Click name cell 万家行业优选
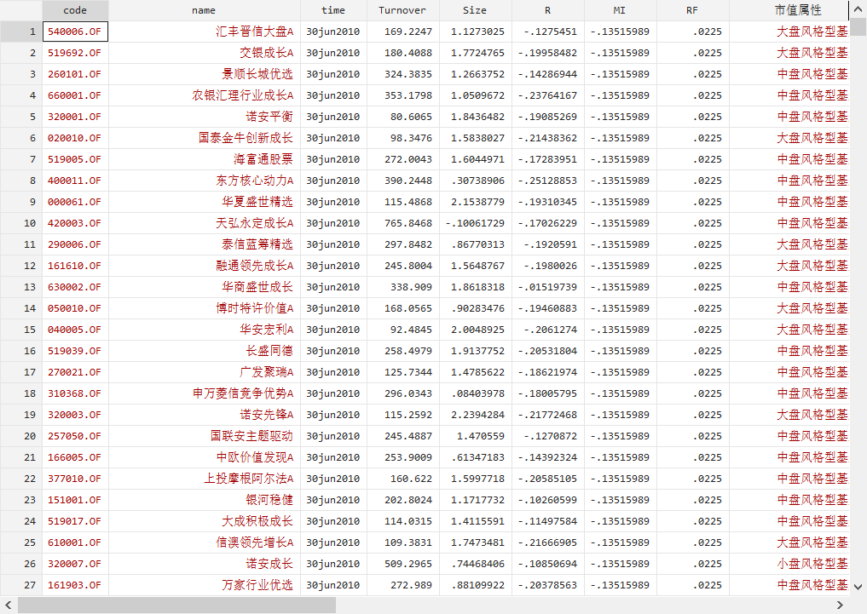The image size is (867, 614). (x=204, y=585)
